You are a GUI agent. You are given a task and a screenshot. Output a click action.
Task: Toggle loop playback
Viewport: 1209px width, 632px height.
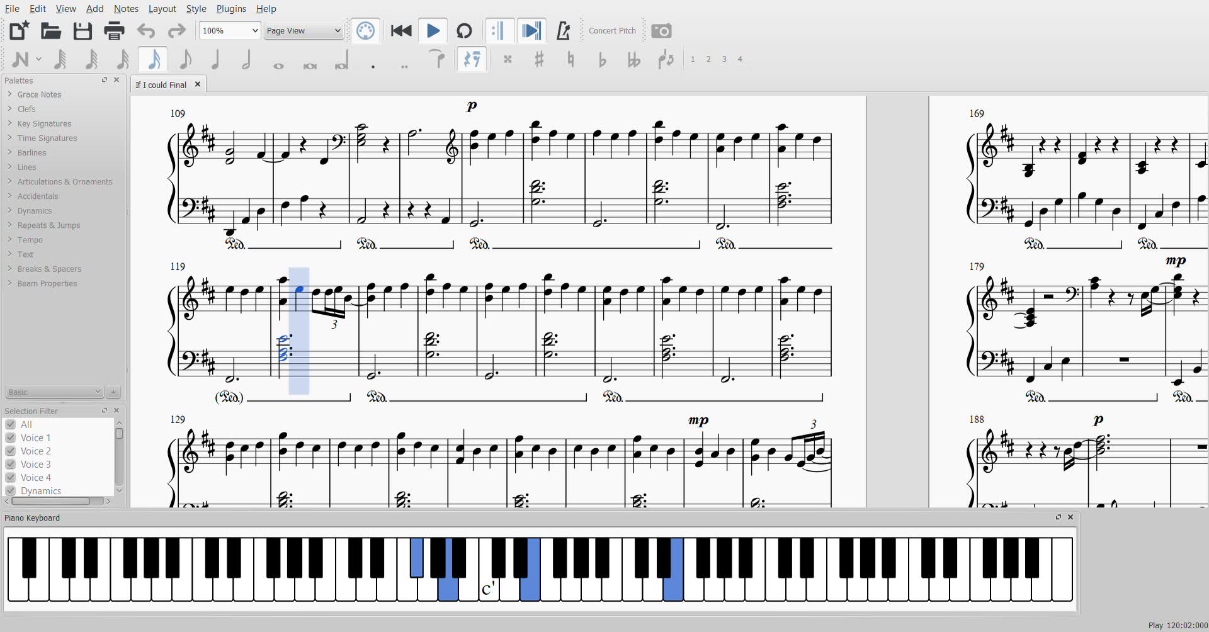[x=464, y=30]
